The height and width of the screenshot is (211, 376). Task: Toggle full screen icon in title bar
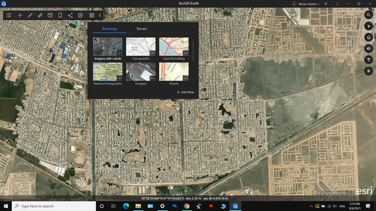(337, 4)
